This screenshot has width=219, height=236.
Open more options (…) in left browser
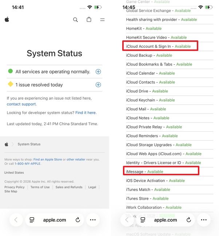[93, 220]
